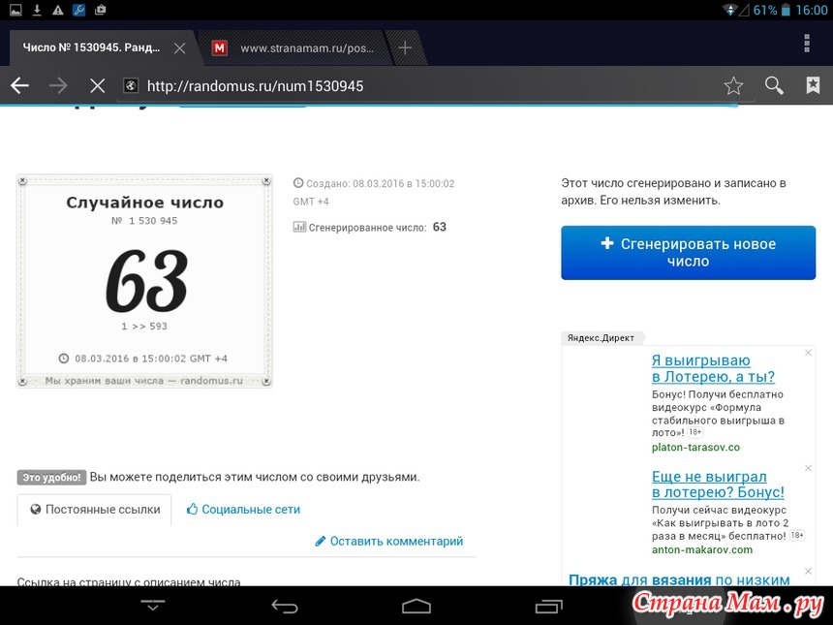Click the clock icon beside card timestamp

[x=64, y=359]
